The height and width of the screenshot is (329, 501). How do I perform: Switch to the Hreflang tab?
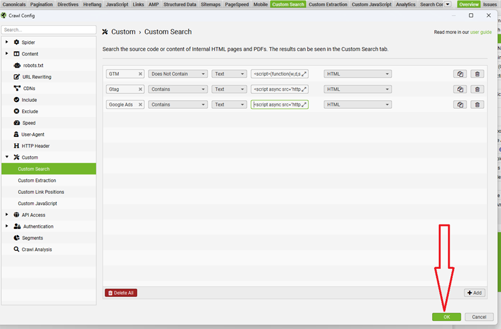[92, 4]
